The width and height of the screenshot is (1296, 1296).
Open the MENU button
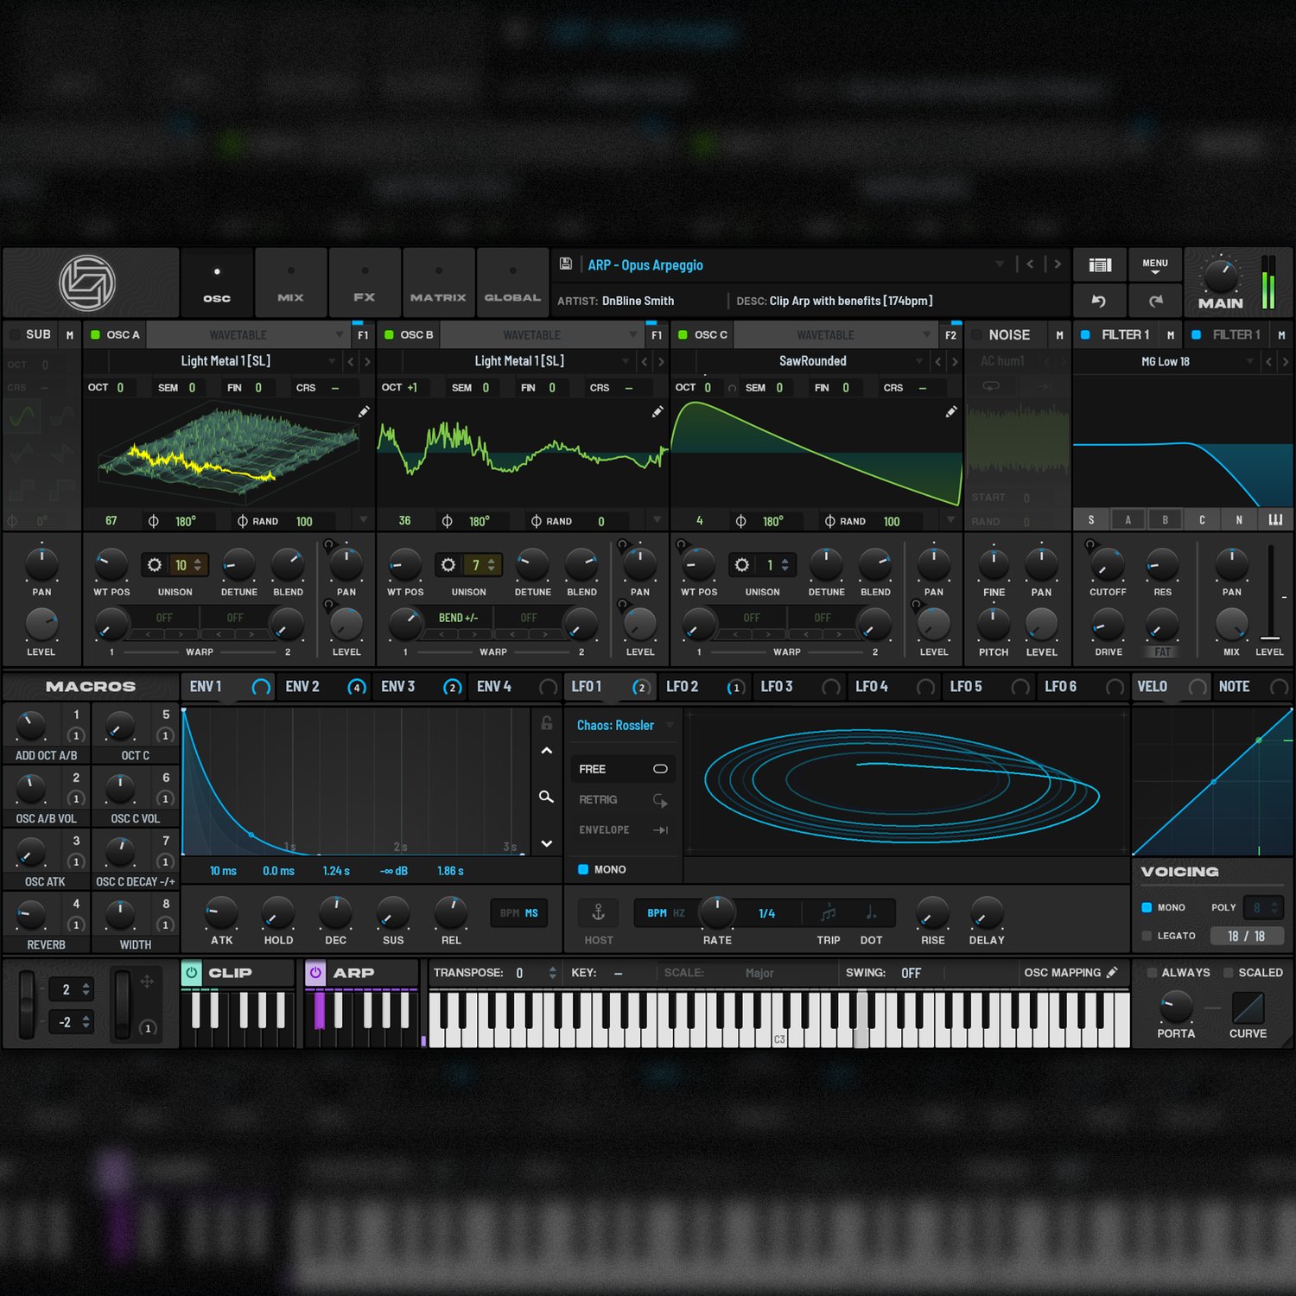(x=1155, y=265)
